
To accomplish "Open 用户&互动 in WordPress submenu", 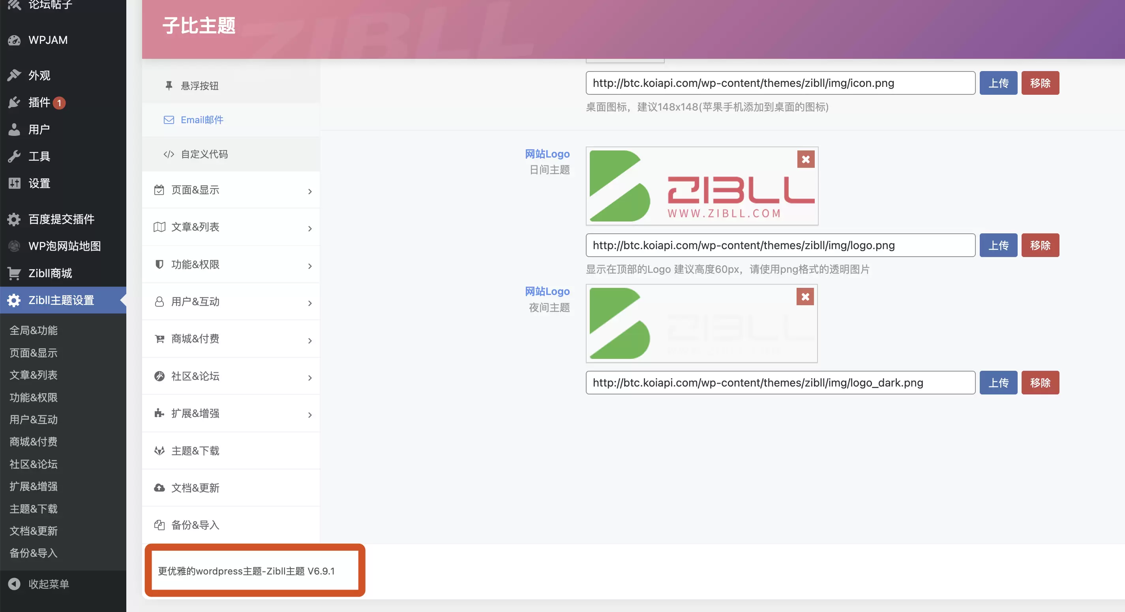I will [x=34, y=420].
